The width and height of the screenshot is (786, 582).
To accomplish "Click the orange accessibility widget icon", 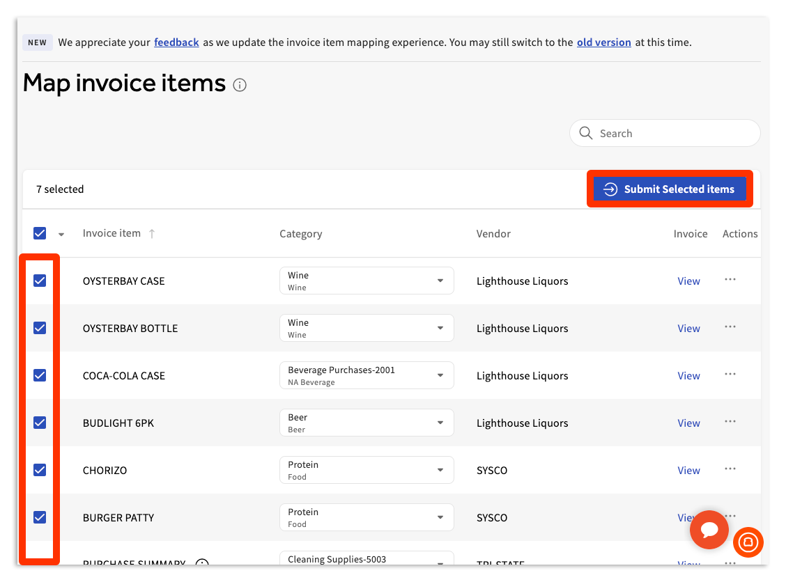I will (748, 543).
